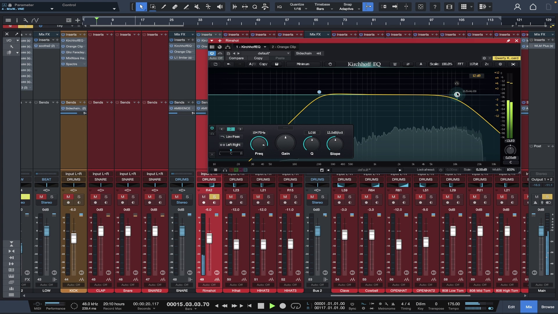Pin the Rimshot plugin window
The width and height of the screenshot is (558, 314).
pyautogui.click(x=508, y=41)
